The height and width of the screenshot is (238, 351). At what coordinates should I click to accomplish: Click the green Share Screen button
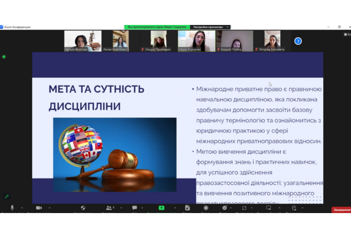click(x=161, y=208)
